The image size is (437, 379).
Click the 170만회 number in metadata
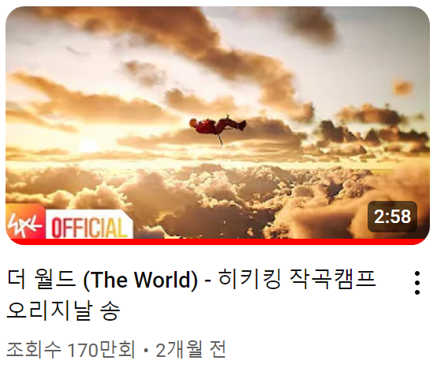coord(102,350)
